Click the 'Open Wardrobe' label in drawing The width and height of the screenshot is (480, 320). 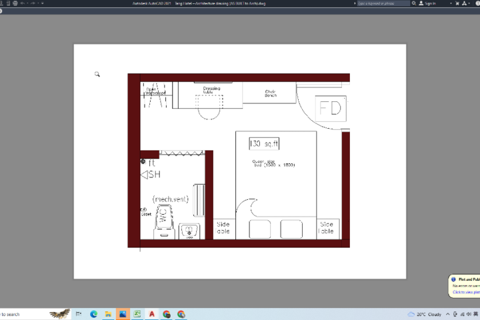pos(155,91)
